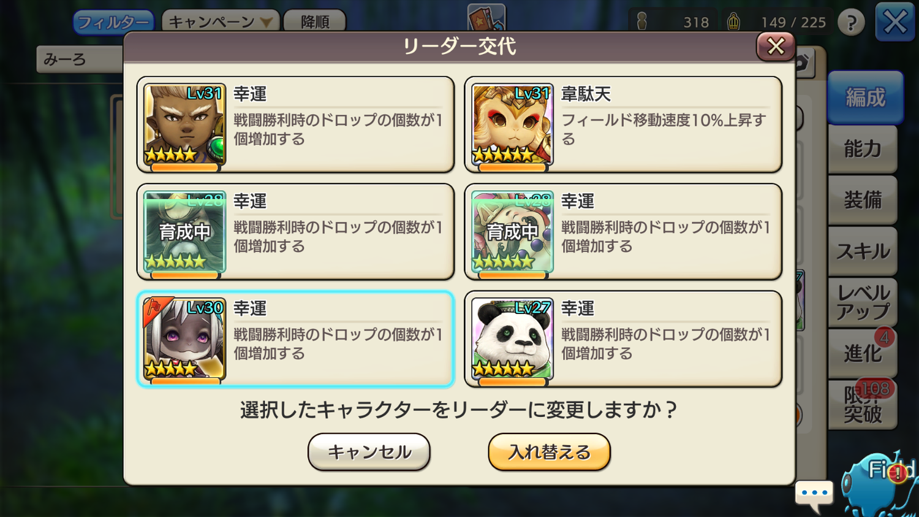
Task: Switch to the 能力 tab
Action: tap(863, 149)
